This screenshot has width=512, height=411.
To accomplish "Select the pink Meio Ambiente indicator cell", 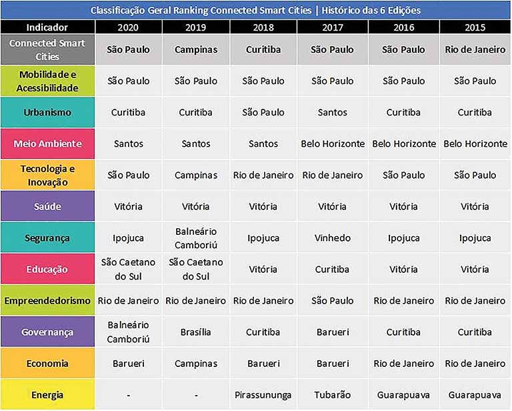I will click(48, 144).
